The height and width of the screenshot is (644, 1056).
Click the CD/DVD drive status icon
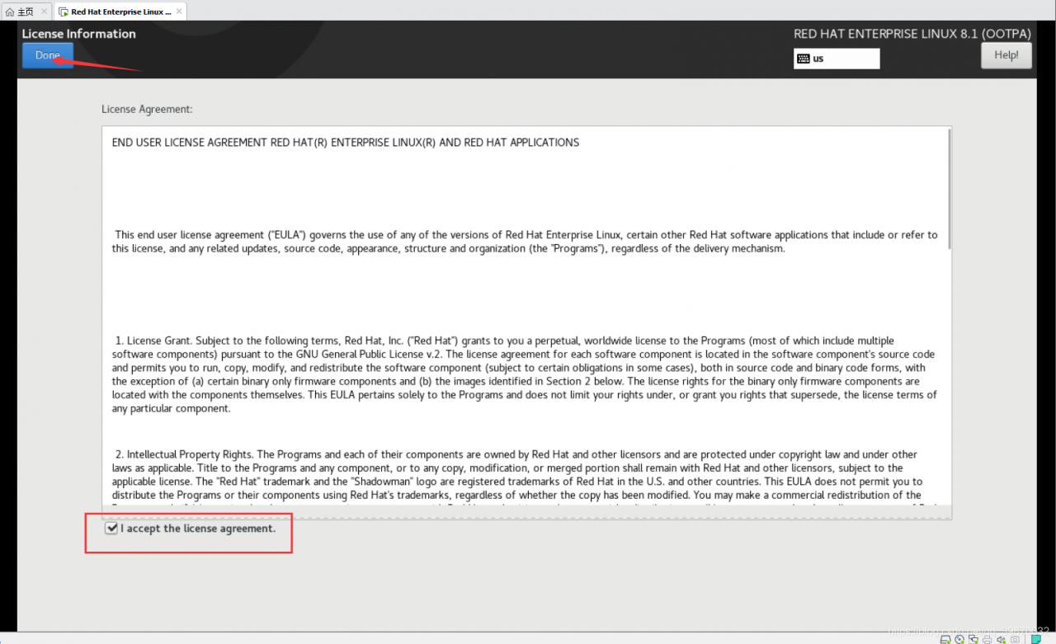tap(959, 639)
